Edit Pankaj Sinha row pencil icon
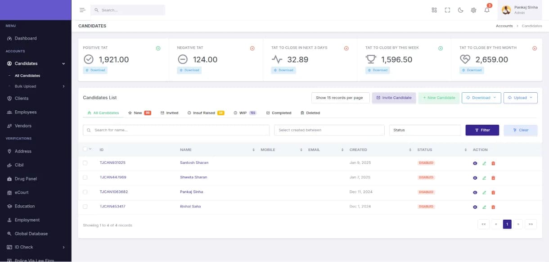 point(484,192)
